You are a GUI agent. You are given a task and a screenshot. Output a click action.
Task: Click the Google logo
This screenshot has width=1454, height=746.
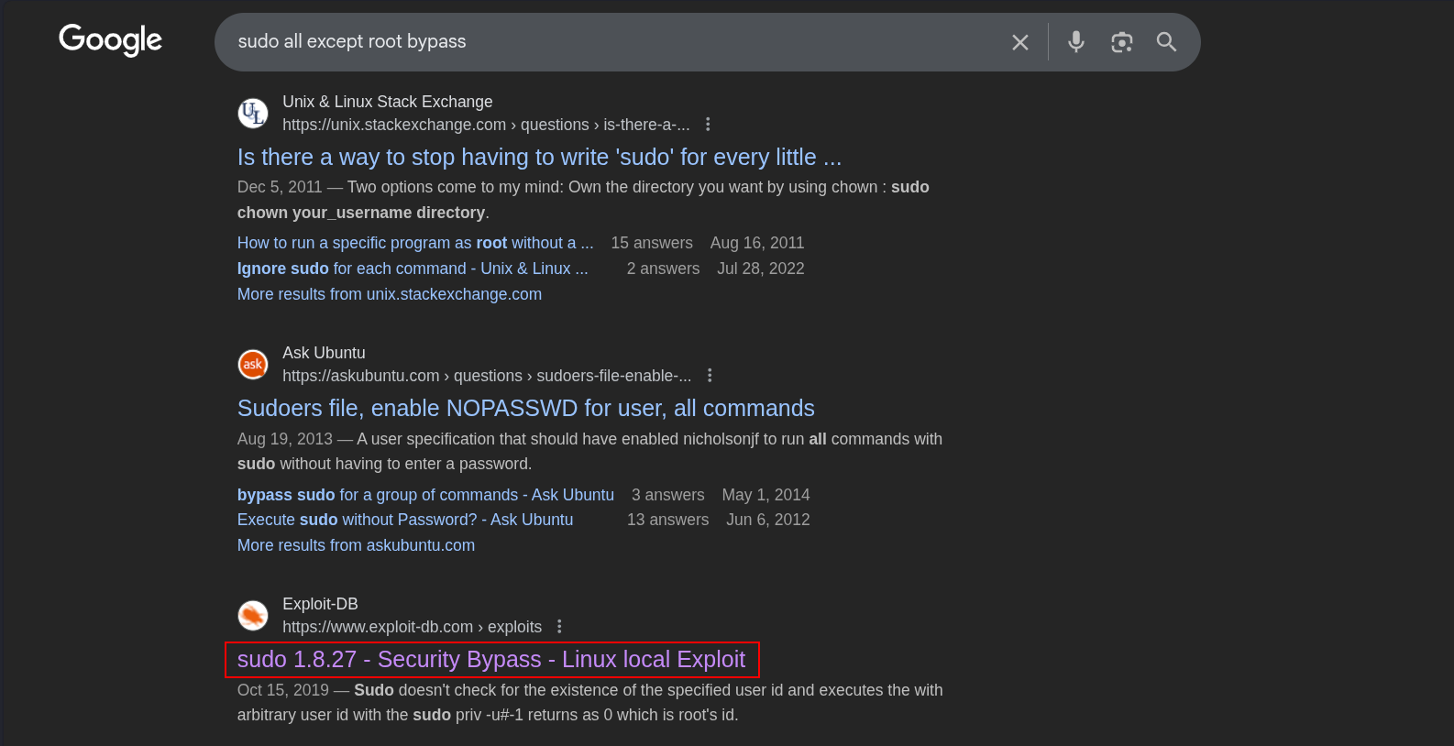pos(110,39)
